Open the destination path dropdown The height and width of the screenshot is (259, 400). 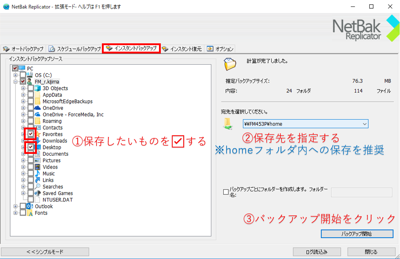click(x=364, y=124)
